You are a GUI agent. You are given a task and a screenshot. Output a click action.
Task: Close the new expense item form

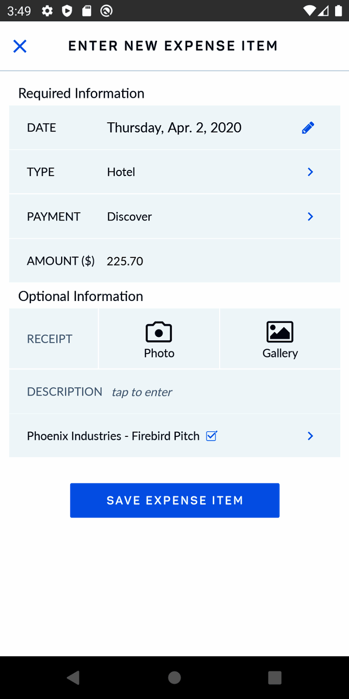coord(20,46)
